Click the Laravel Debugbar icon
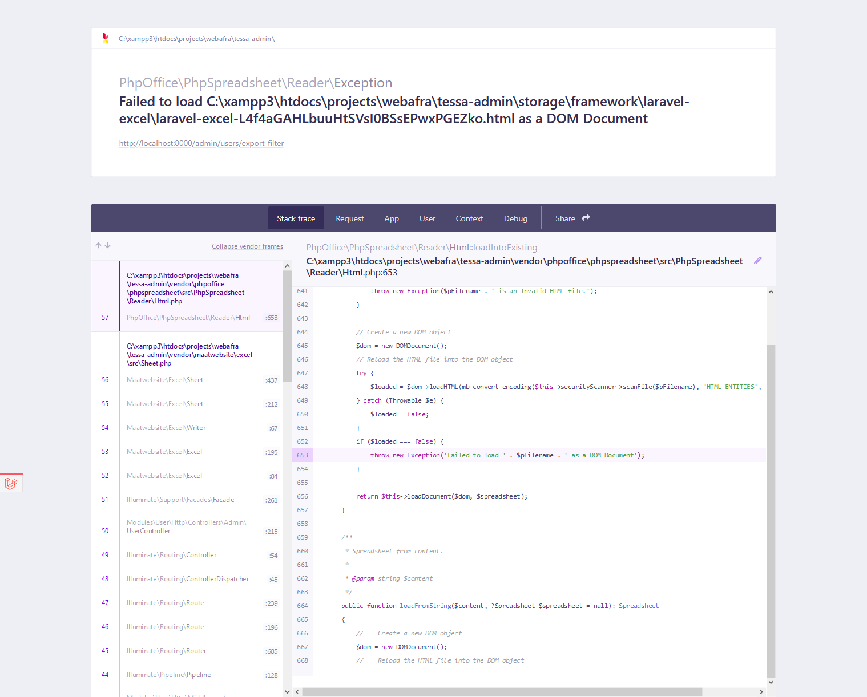The width and height of the screenshot is (867, 697). click(11, 484)
